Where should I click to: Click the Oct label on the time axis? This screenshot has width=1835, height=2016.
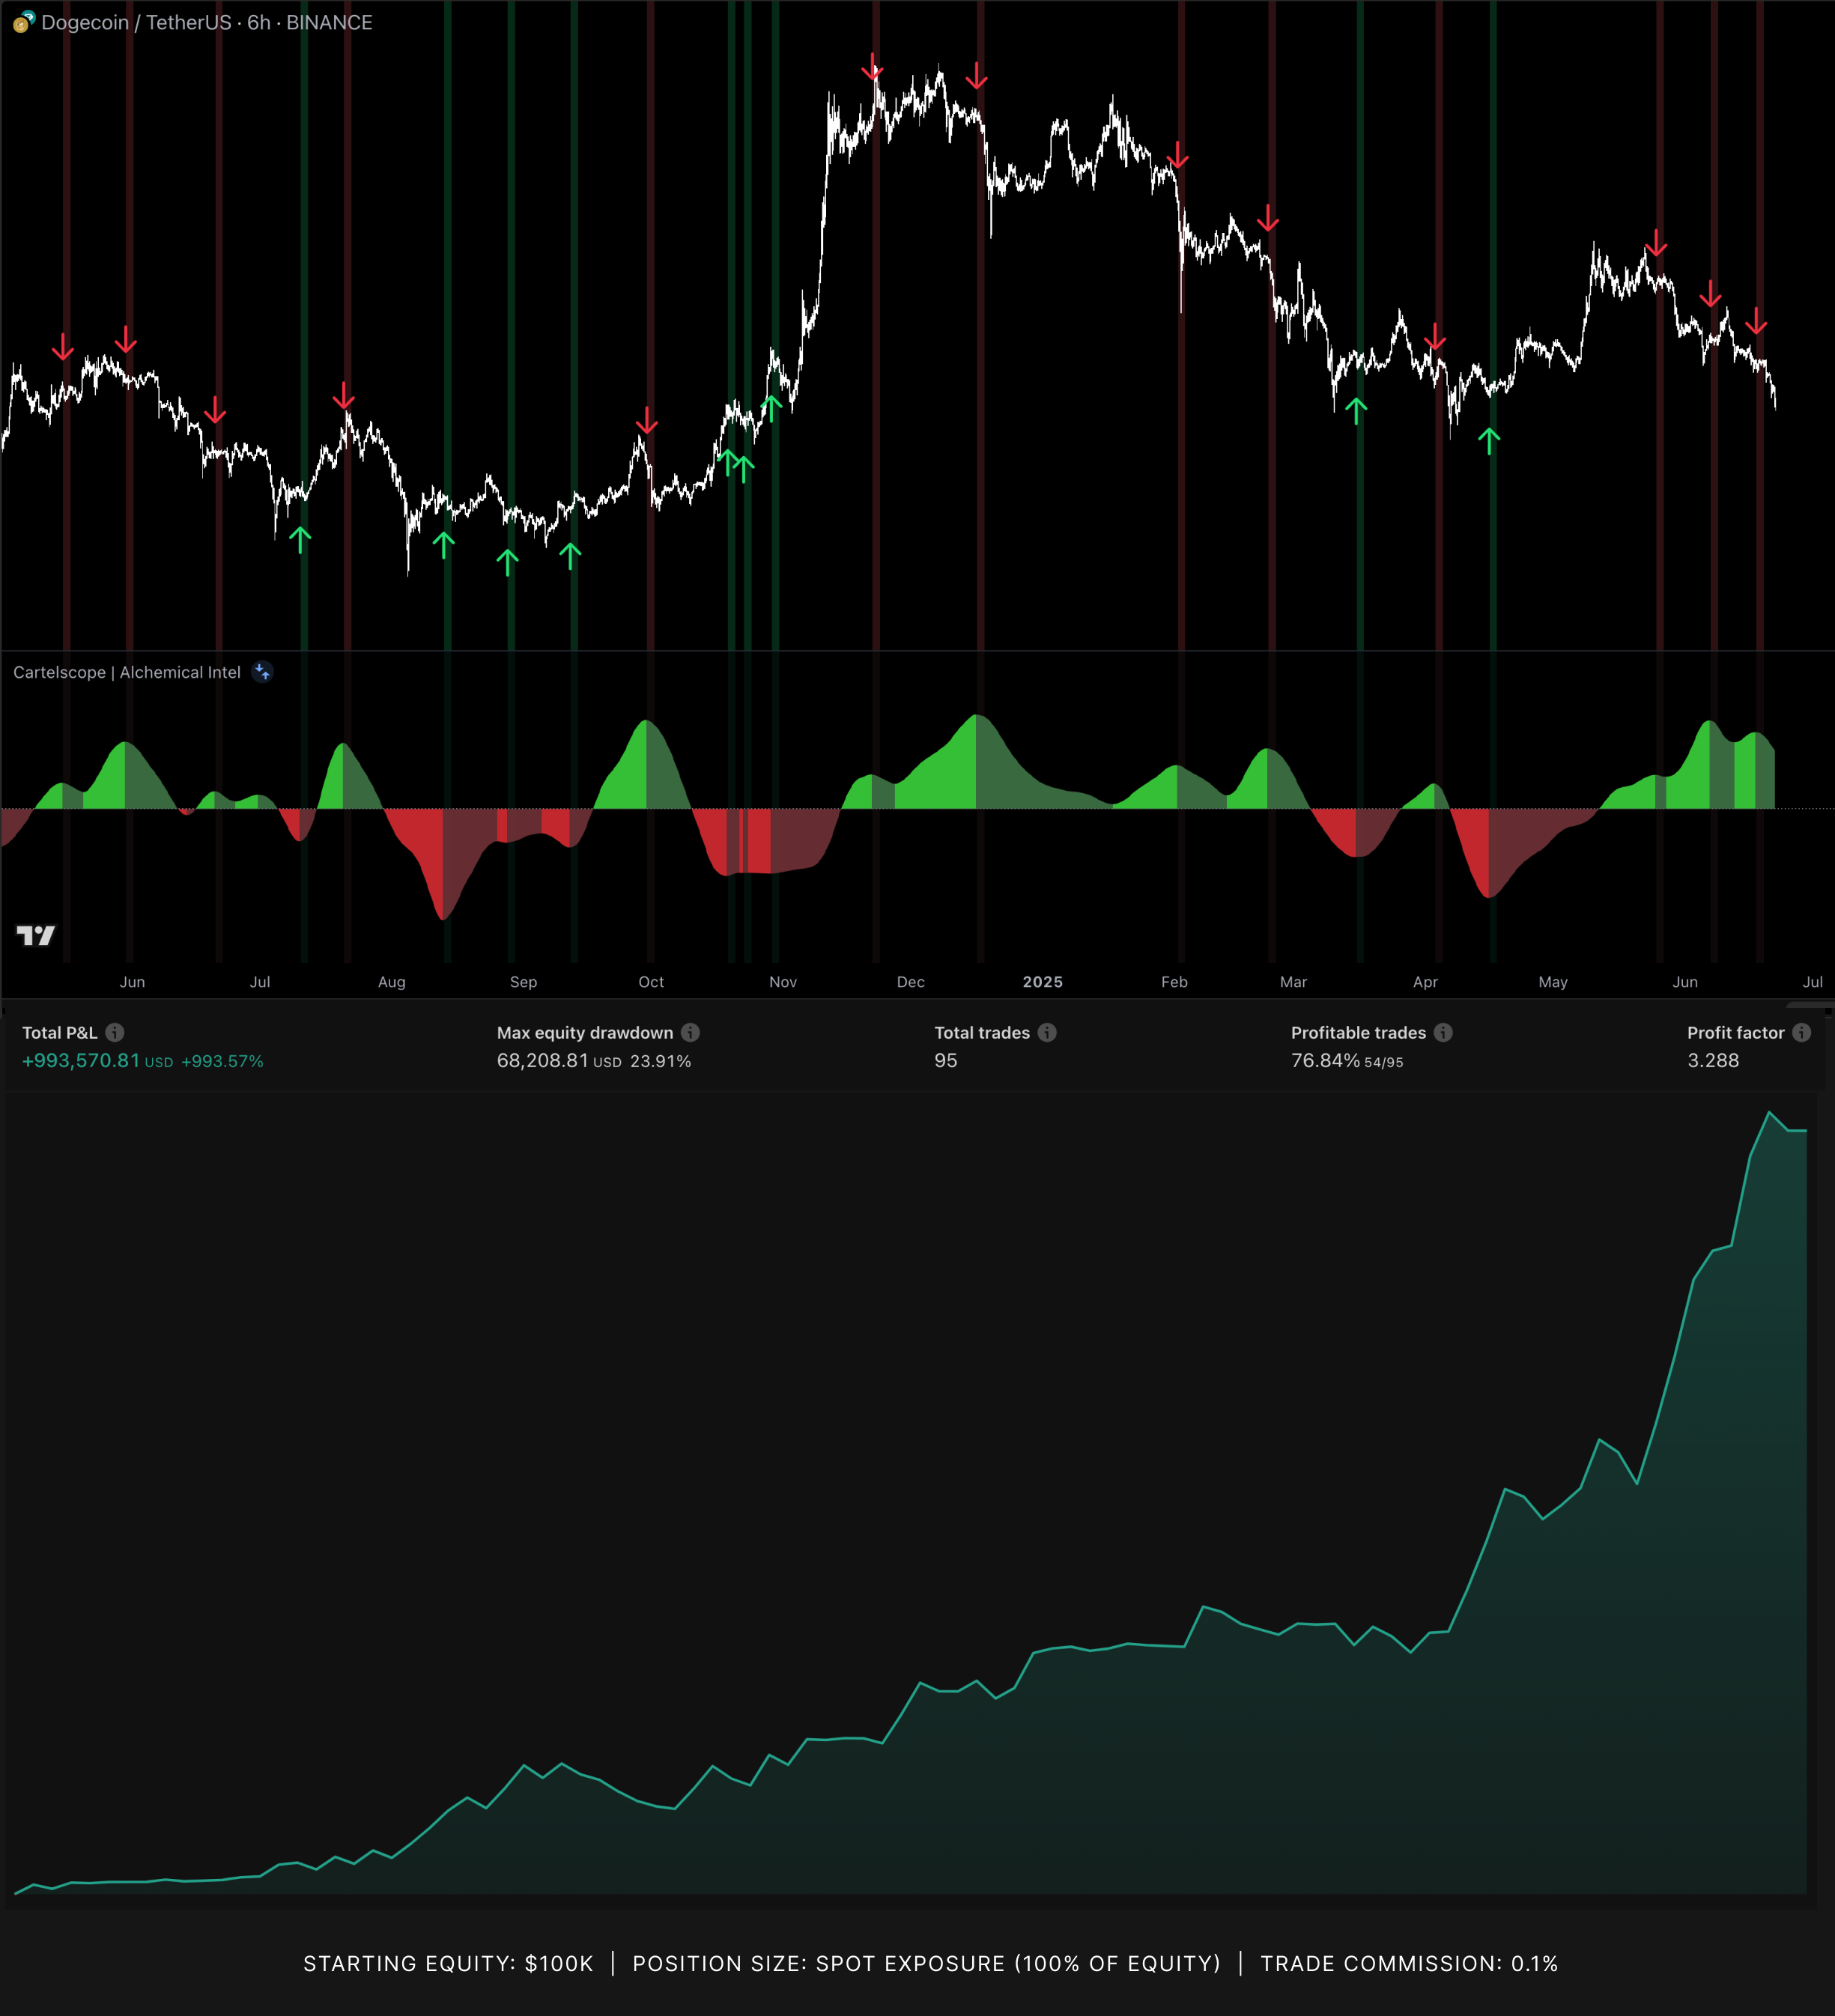651,982
